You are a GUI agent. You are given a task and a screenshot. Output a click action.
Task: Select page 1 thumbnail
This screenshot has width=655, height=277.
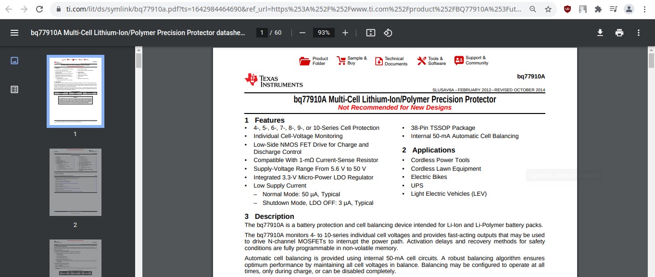pyautogui.click(x=76, y=91)
